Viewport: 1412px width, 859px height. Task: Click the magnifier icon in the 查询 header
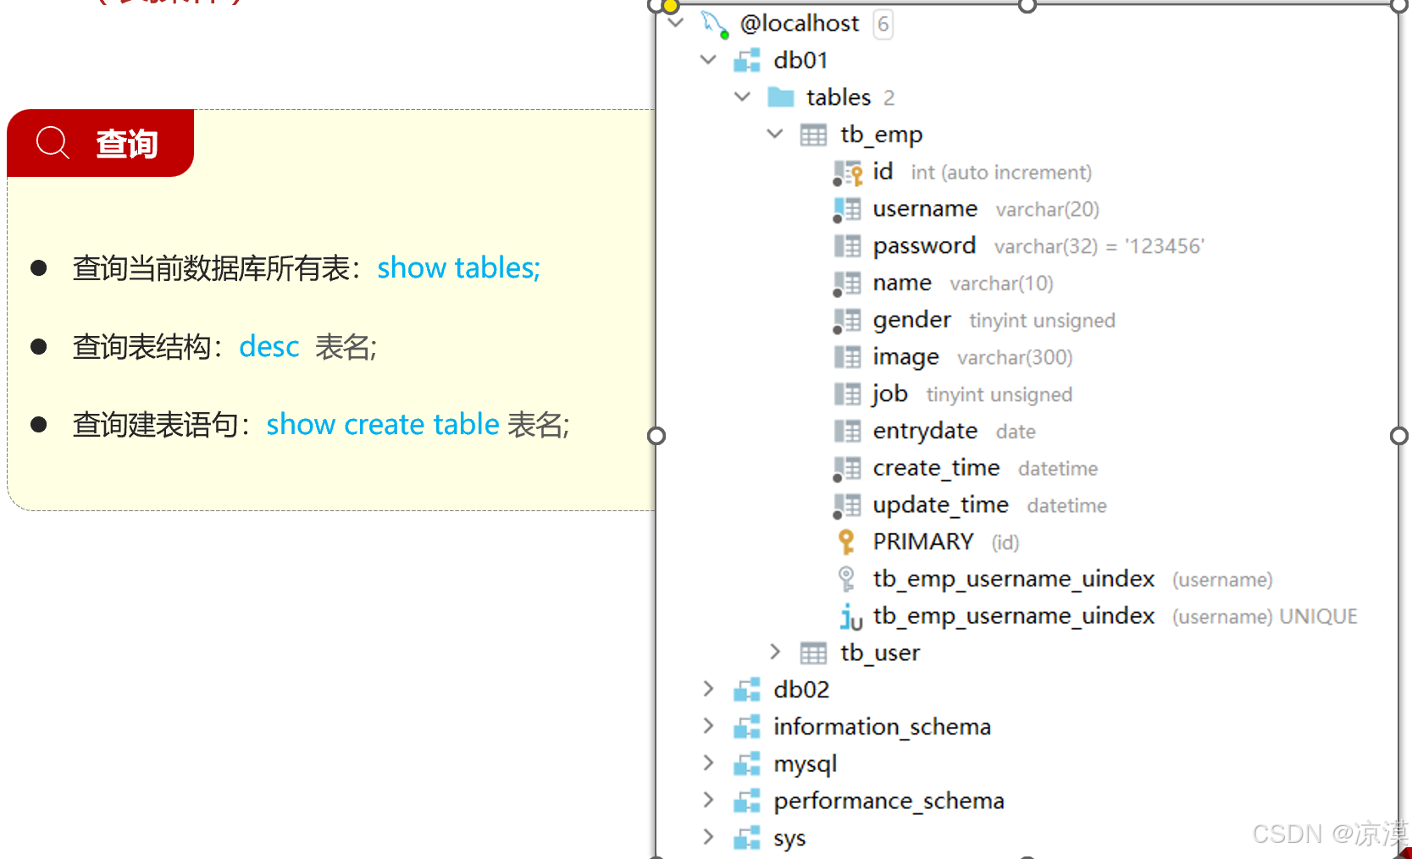(x=52, y=142)
